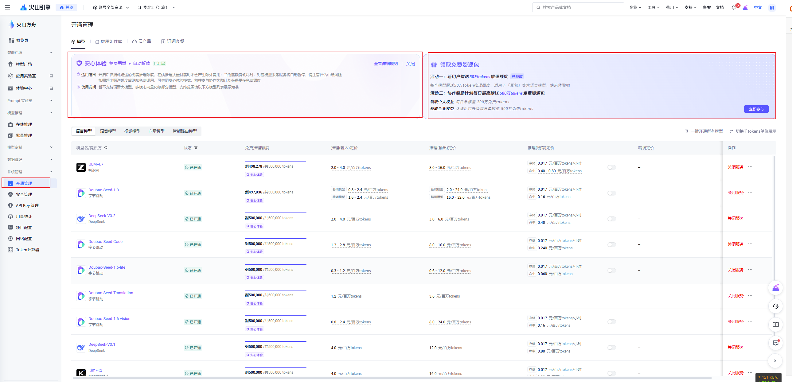Click the notification bell icon
Image resolution: width=792 pixels, height=382 pixels.
click(x=734, y=7)
